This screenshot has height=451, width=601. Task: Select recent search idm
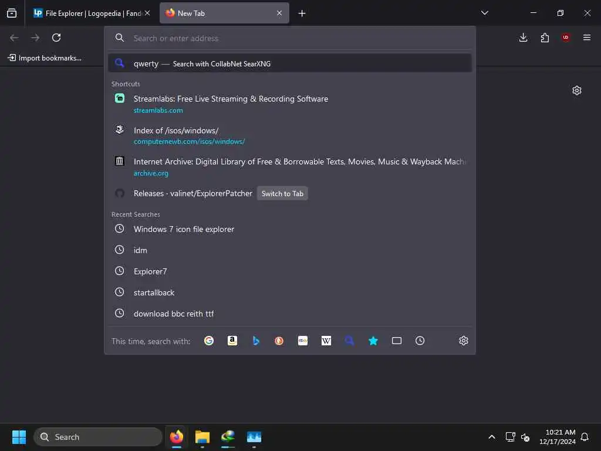click(x=290, y=250)
